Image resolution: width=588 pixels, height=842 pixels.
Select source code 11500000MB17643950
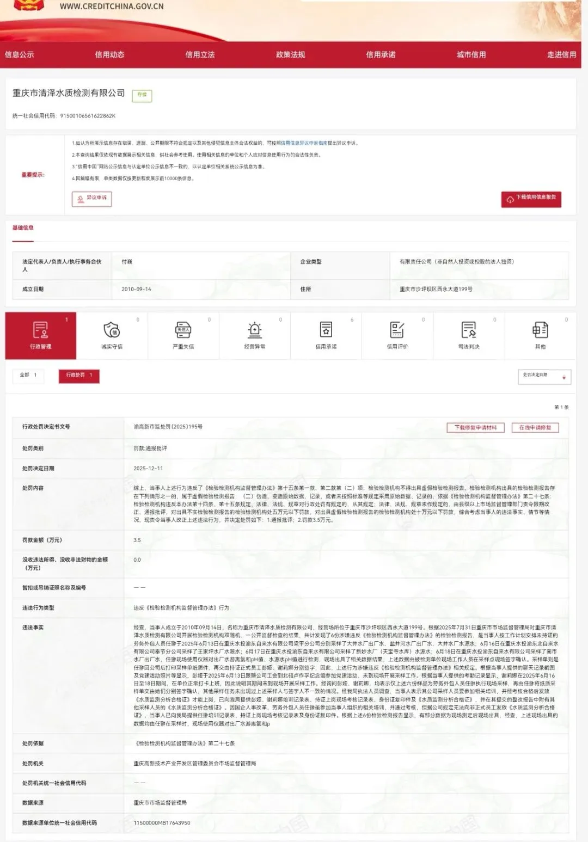point(162,823)
